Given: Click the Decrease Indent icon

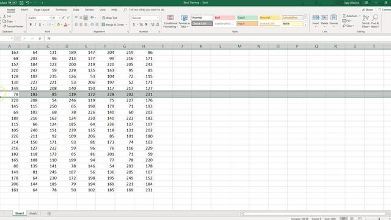Looking at the screenshot, I should click(92, 24).
